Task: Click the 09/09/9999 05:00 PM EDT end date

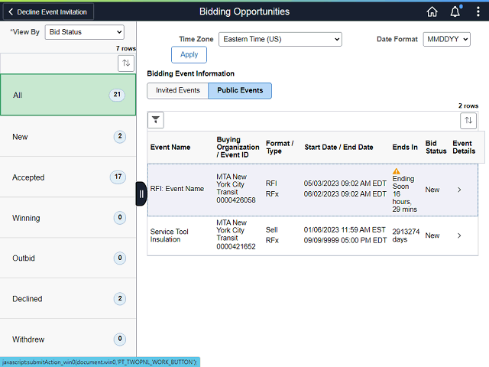Action: pos(345,240)
